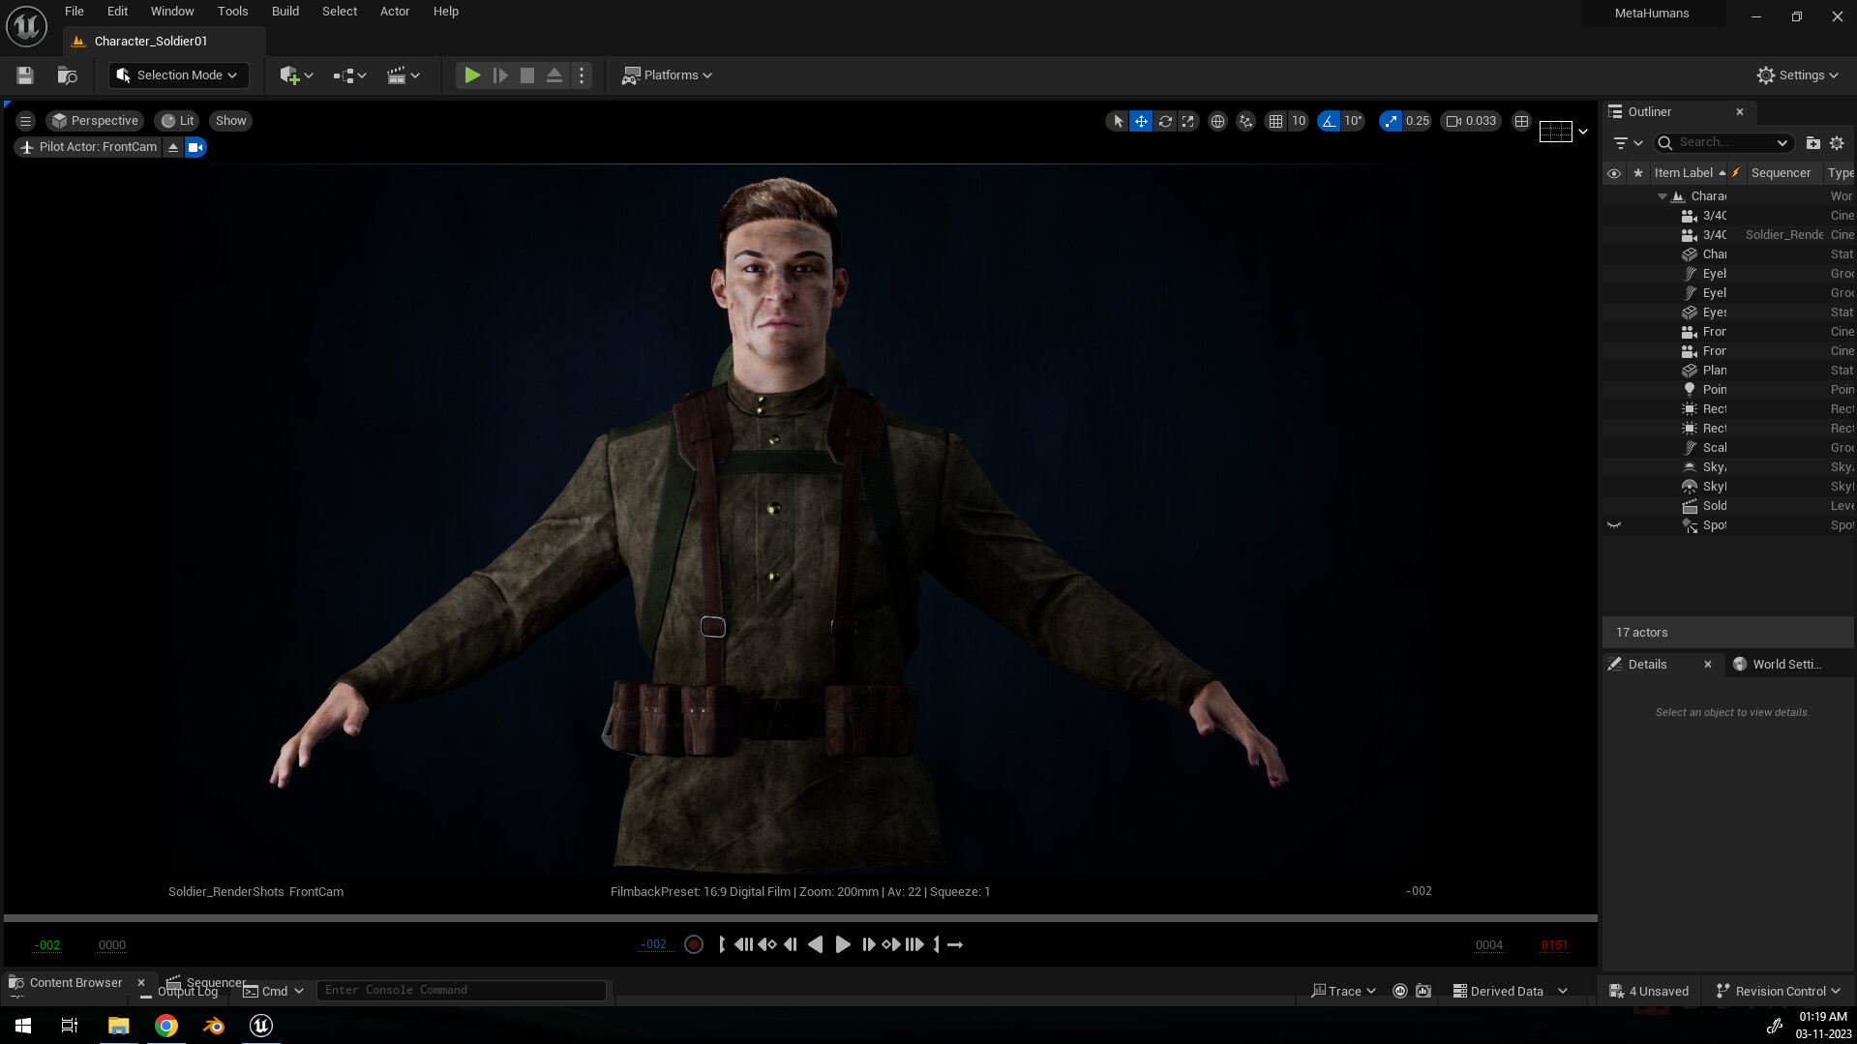Switch to the Rotate tool
This screenshot has width=1857, height=1044.
click(1164, 121)
